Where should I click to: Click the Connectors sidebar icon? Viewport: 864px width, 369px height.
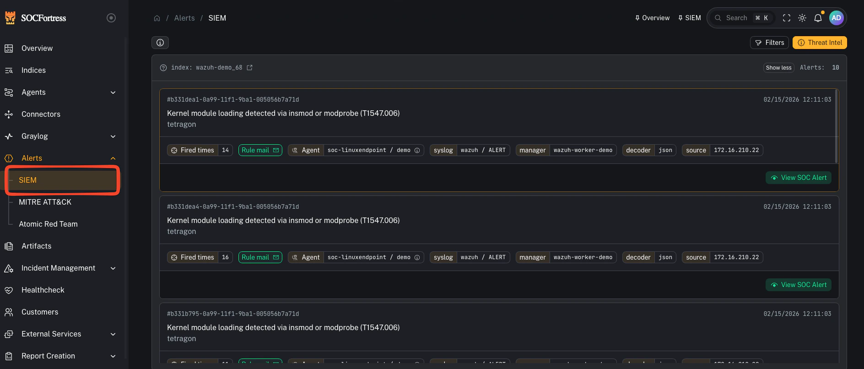click(x=9, y=114)
